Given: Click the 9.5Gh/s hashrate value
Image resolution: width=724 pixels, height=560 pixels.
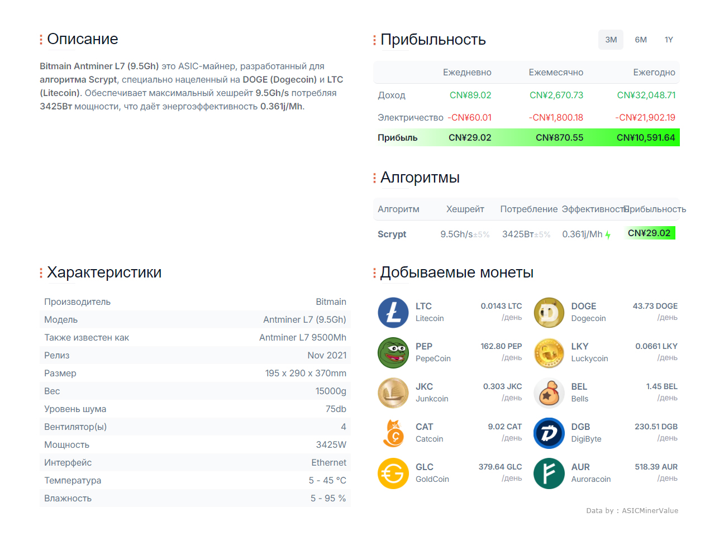Looking at the screenshot, I should (456, 234).
